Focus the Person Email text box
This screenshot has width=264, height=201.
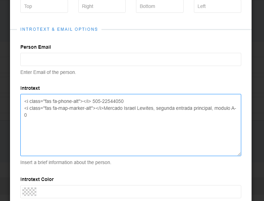tap(131, 59)
